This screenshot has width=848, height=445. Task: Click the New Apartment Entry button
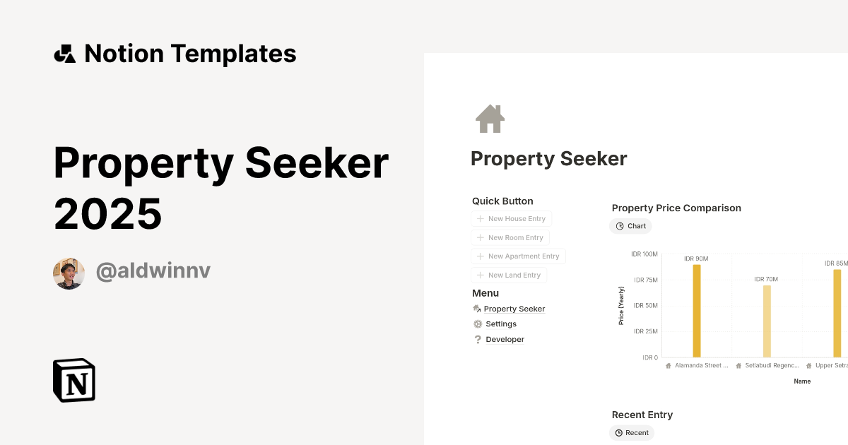click(x=518, y=256)
